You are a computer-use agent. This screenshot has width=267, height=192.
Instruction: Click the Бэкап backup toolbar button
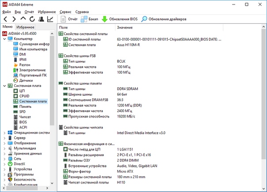pyautogui.click(x=89, y=19)
